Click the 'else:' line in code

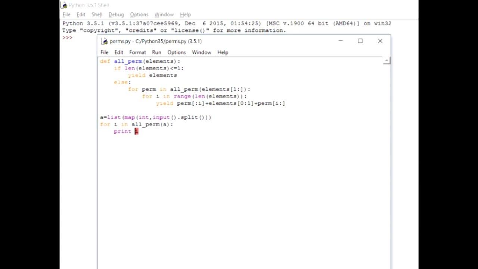(122, 82)
